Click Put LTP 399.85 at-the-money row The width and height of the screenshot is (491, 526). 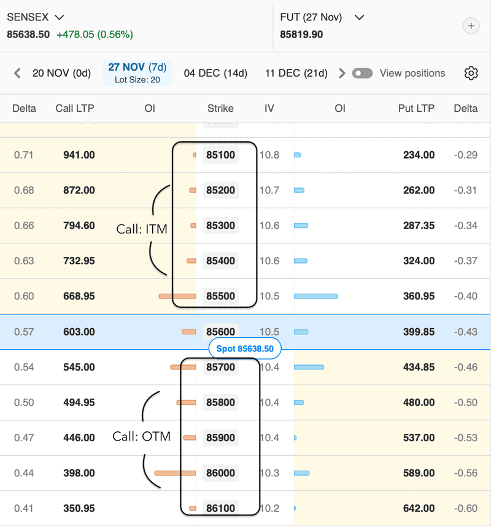[419, 332]
